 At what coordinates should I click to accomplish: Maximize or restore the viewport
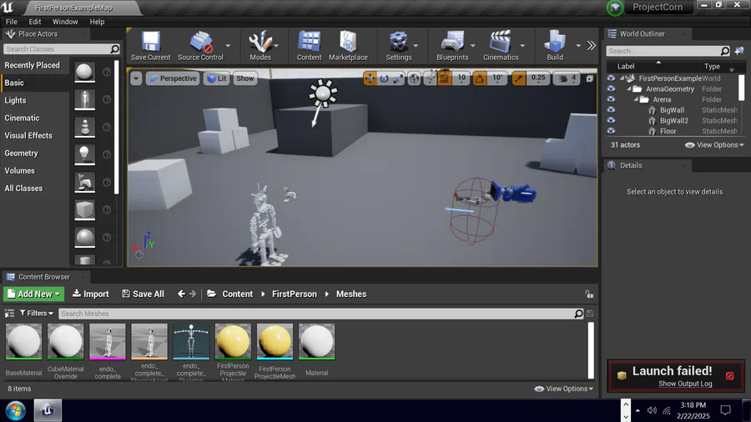coord(590,78)
